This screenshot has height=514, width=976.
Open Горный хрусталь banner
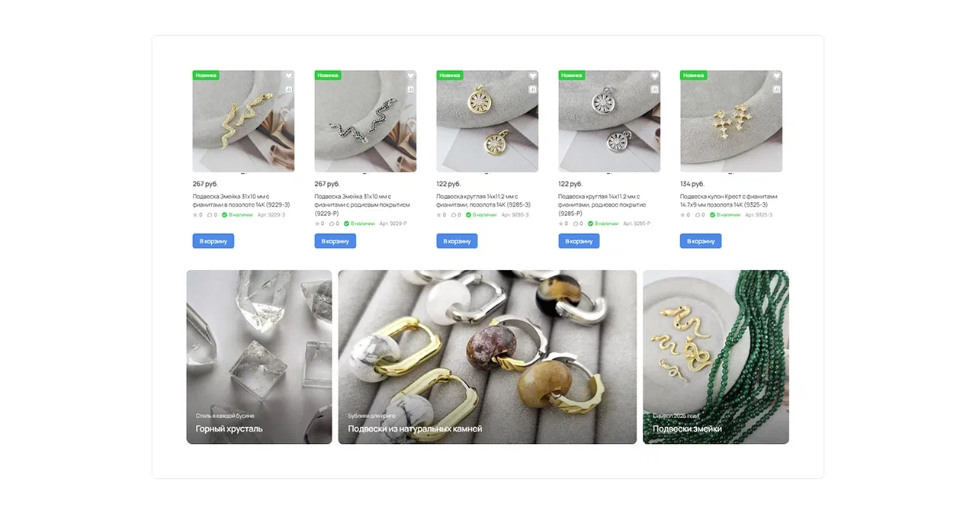(x=259, y=357)
